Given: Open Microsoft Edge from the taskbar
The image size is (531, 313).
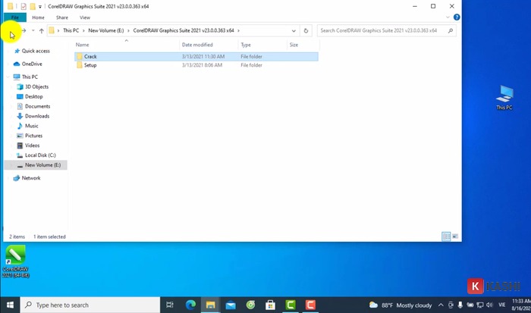Looking at the screenshot, I should pos(191,305).
